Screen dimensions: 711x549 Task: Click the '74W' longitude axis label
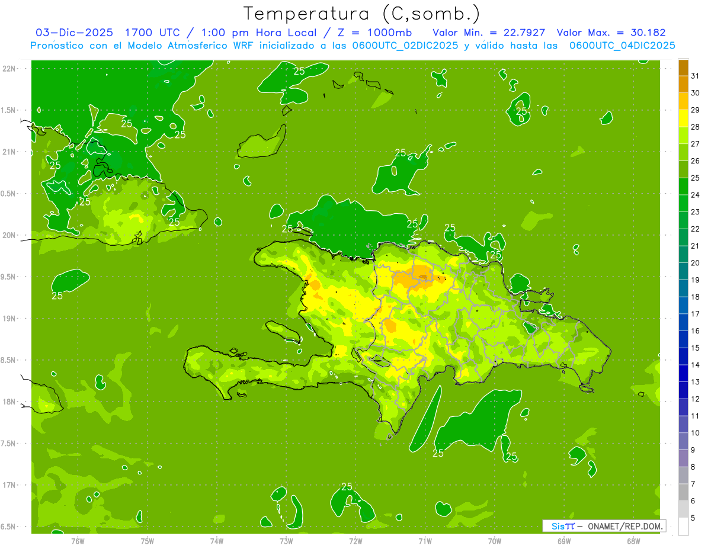coord(216,541)
